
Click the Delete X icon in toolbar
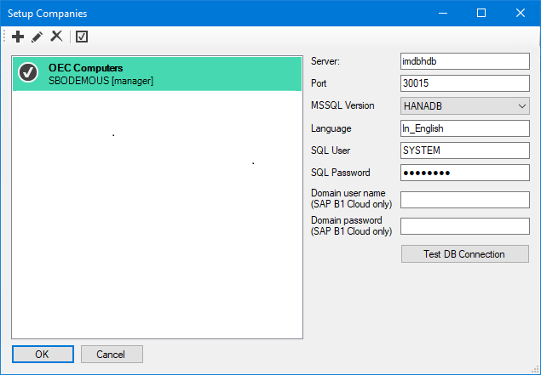click(x=56, y=37)
